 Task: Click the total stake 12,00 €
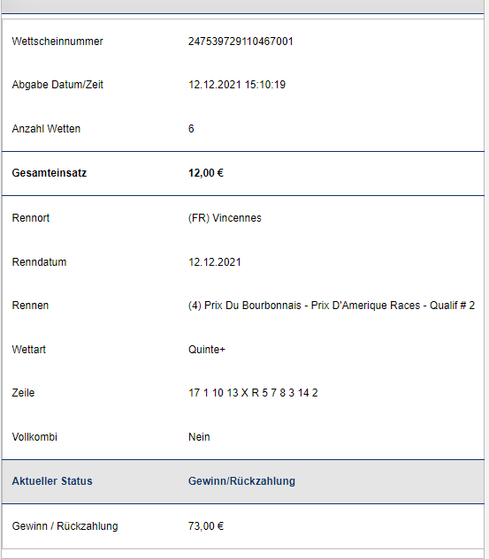[206, 173]
